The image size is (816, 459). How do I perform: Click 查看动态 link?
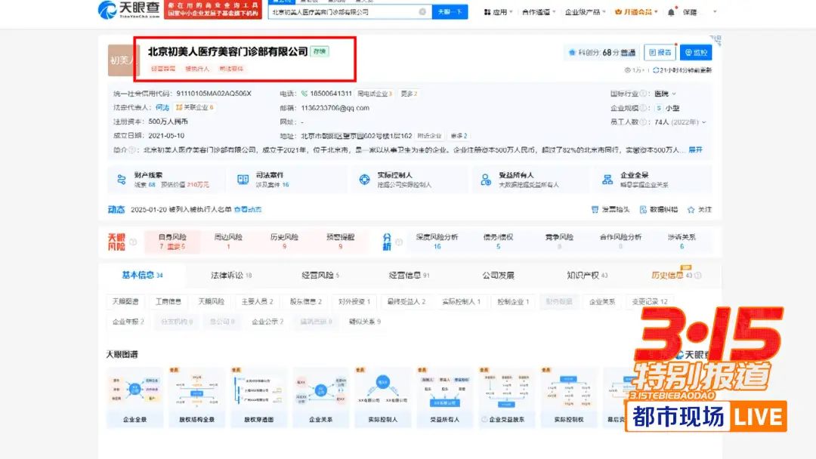point(248,209)
